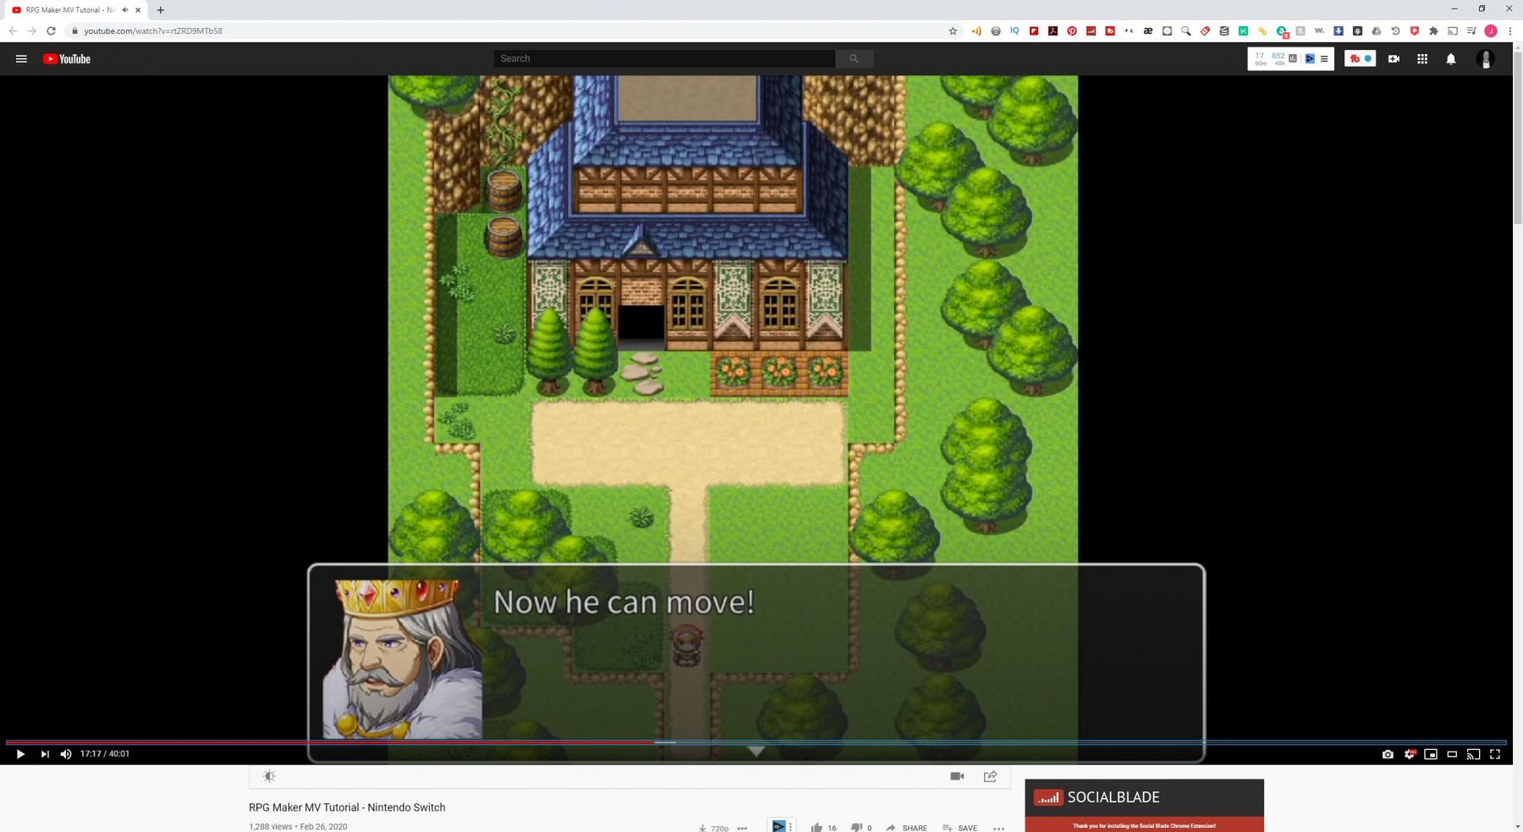Enter fullscreen mode
This screenshot has width=1523, height=832.
[1495, 754]
